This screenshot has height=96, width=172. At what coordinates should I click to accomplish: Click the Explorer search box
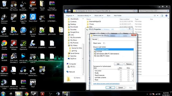(153, 11)
